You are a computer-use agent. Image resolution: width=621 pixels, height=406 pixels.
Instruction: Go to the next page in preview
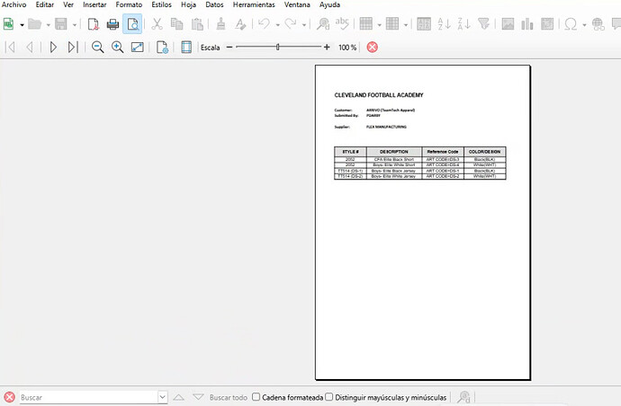53,47
